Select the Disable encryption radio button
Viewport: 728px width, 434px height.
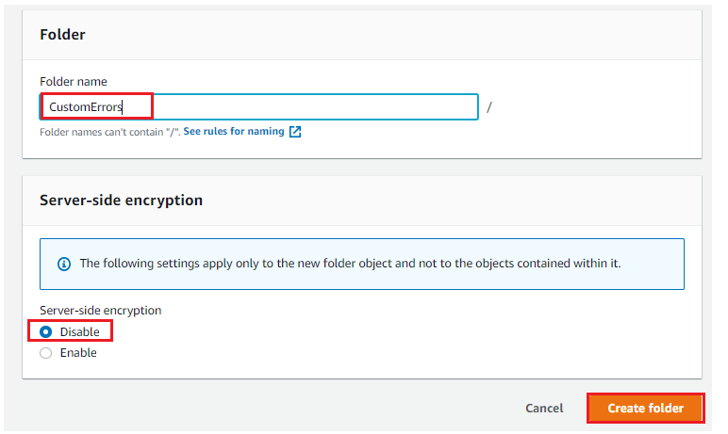coord(45,332)
